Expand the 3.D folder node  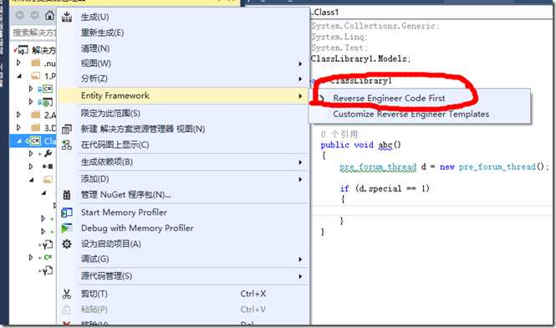click(x=18, y=127)
